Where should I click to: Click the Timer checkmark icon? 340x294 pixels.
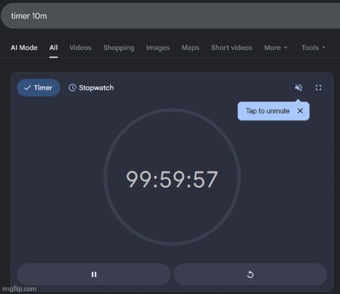pyautogui.click(x=28, y=88)
